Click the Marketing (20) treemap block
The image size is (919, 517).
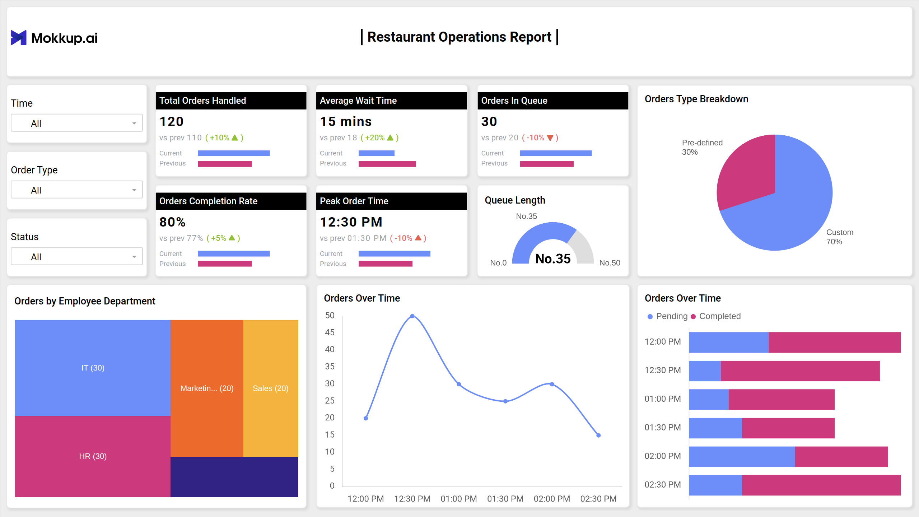click(207, 388)
